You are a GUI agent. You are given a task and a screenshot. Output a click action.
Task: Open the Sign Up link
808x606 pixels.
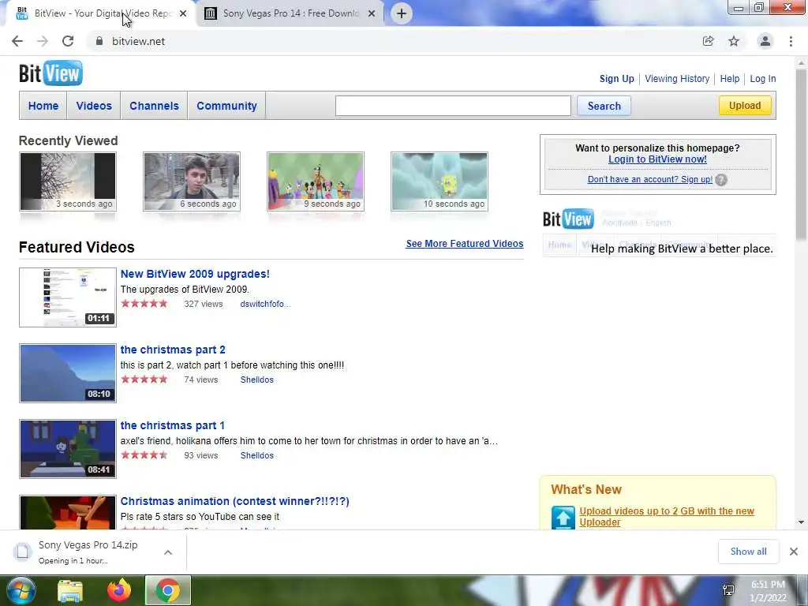tap(617, 79)
